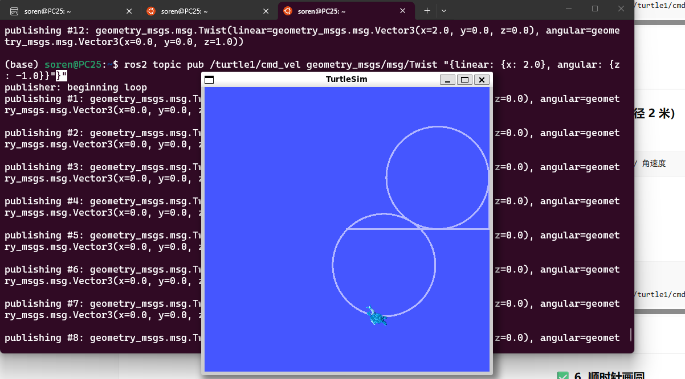This screenshot has width=685, height=379.
Task: Click the 'publishing #8:' output line
Action: pos(104,337)
